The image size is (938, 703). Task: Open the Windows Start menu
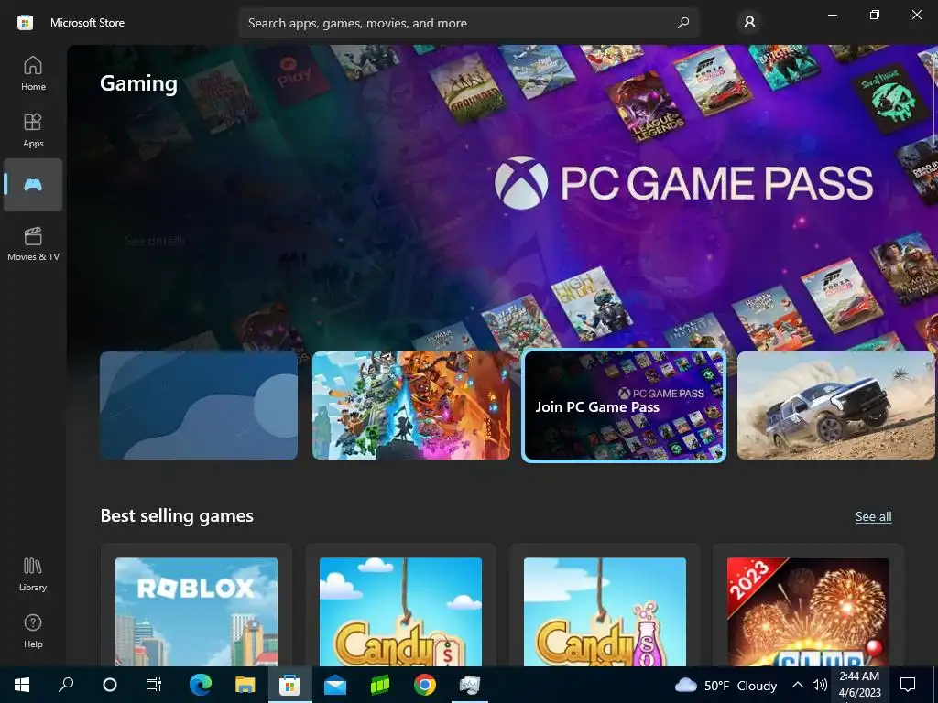coord(22,685)
